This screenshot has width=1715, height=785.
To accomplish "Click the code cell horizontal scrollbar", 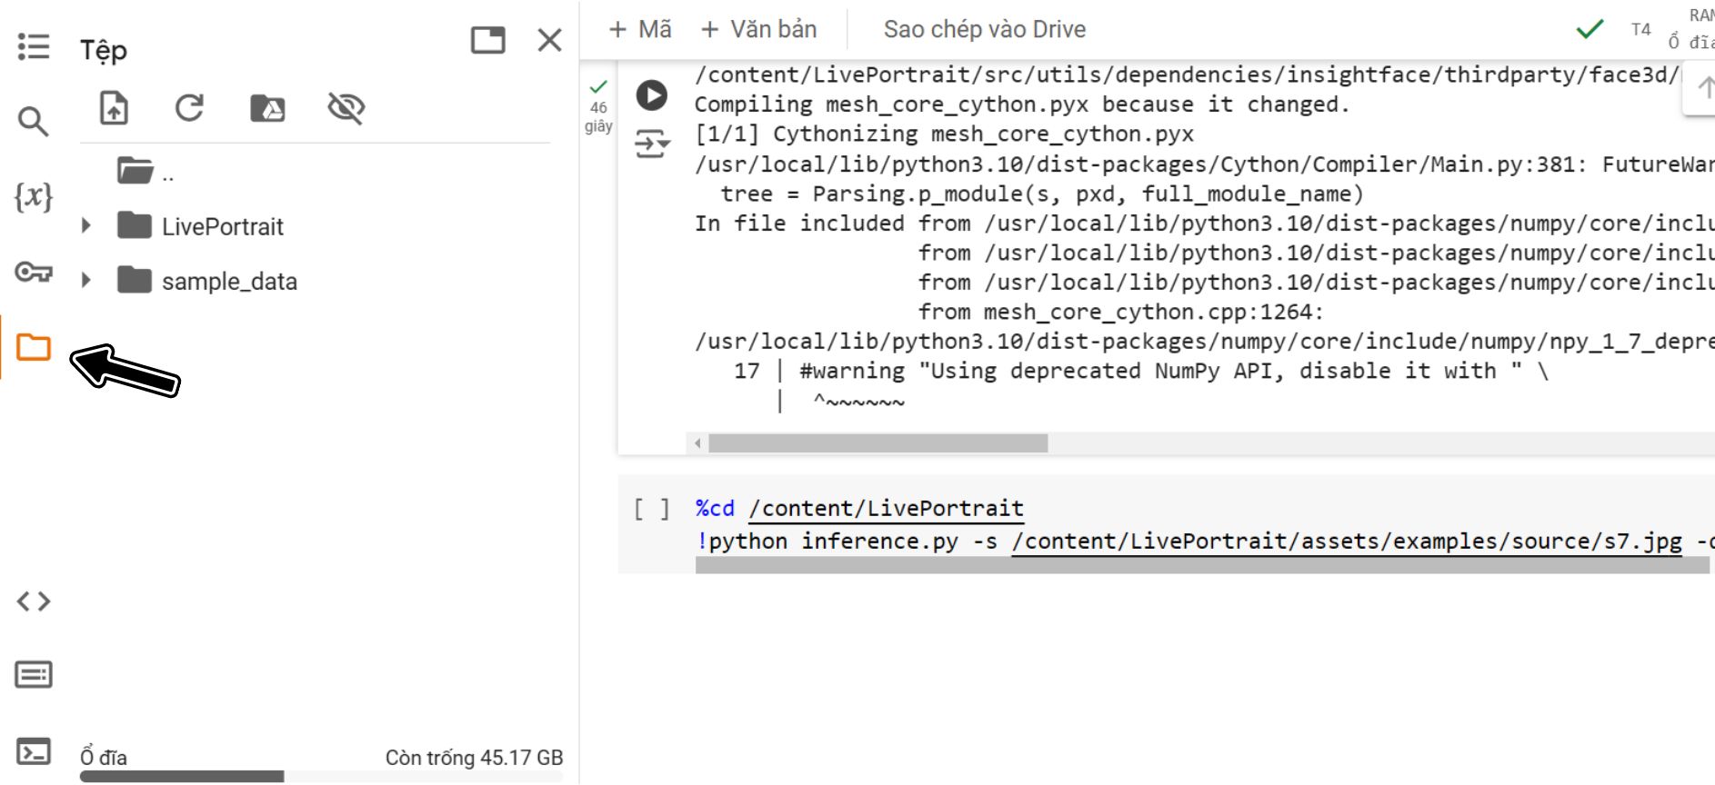I will click(x=1202, y=565).
